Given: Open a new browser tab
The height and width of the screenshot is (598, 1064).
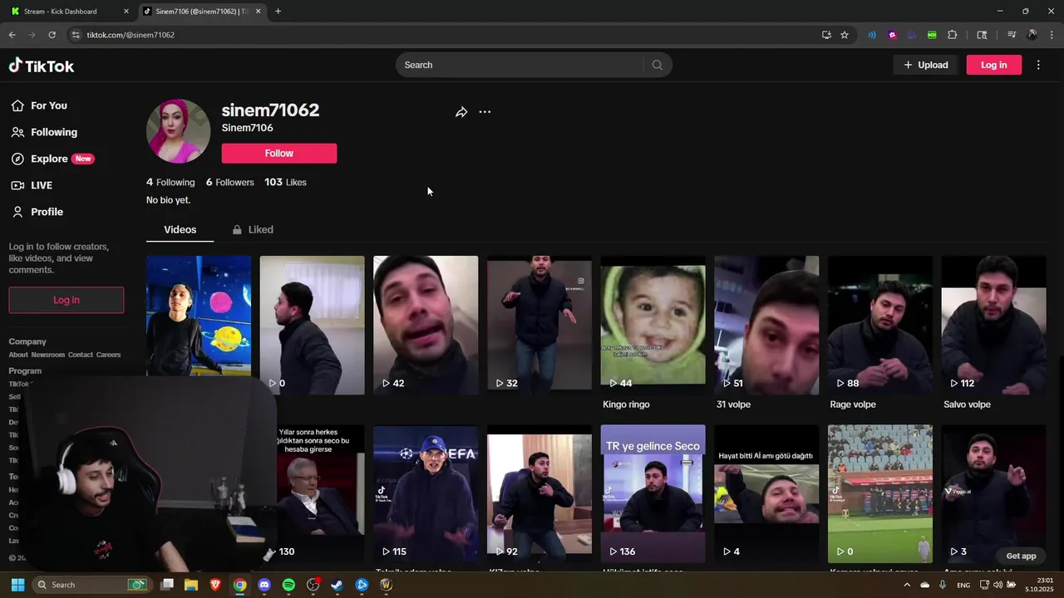Looking at the screenshot, I should (278, 12).
